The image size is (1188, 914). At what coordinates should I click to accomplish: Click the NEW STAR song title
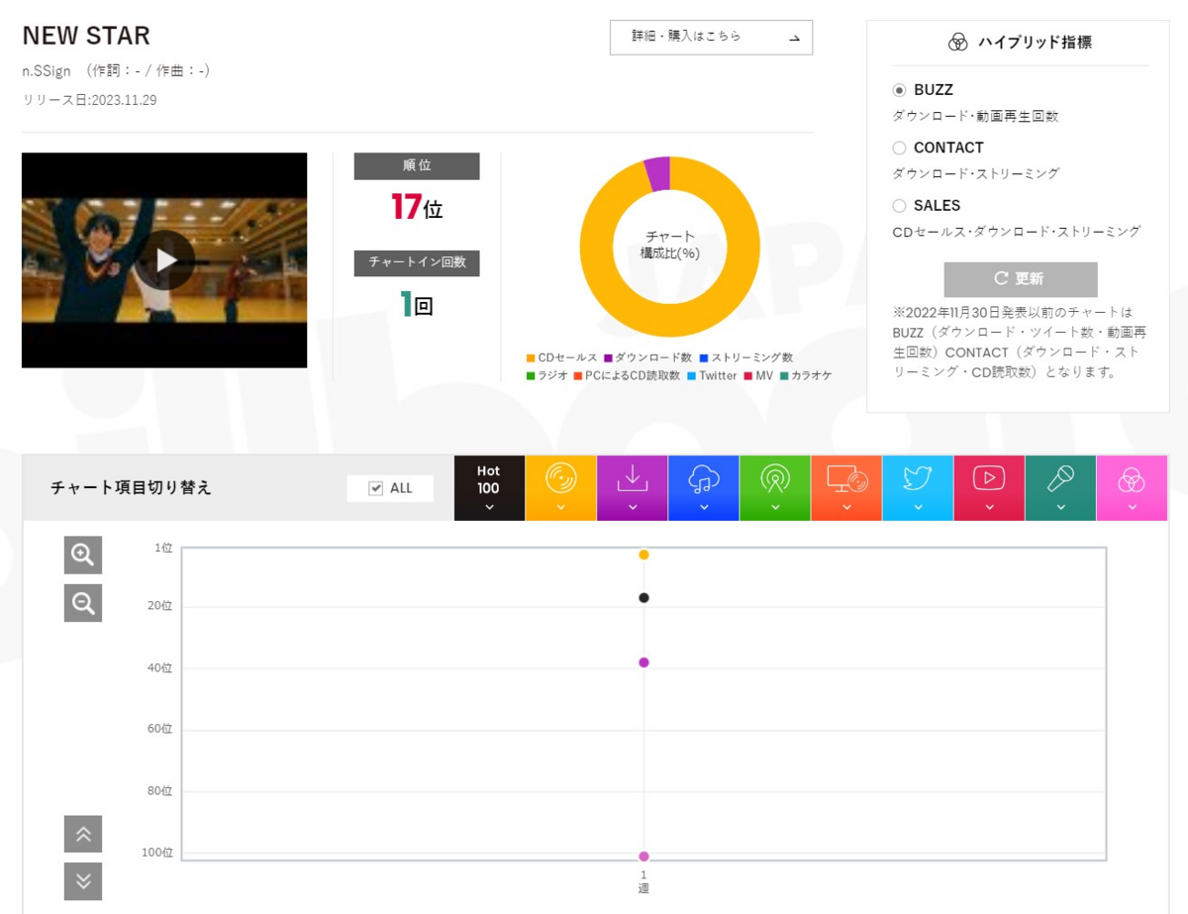click(86, 36)
